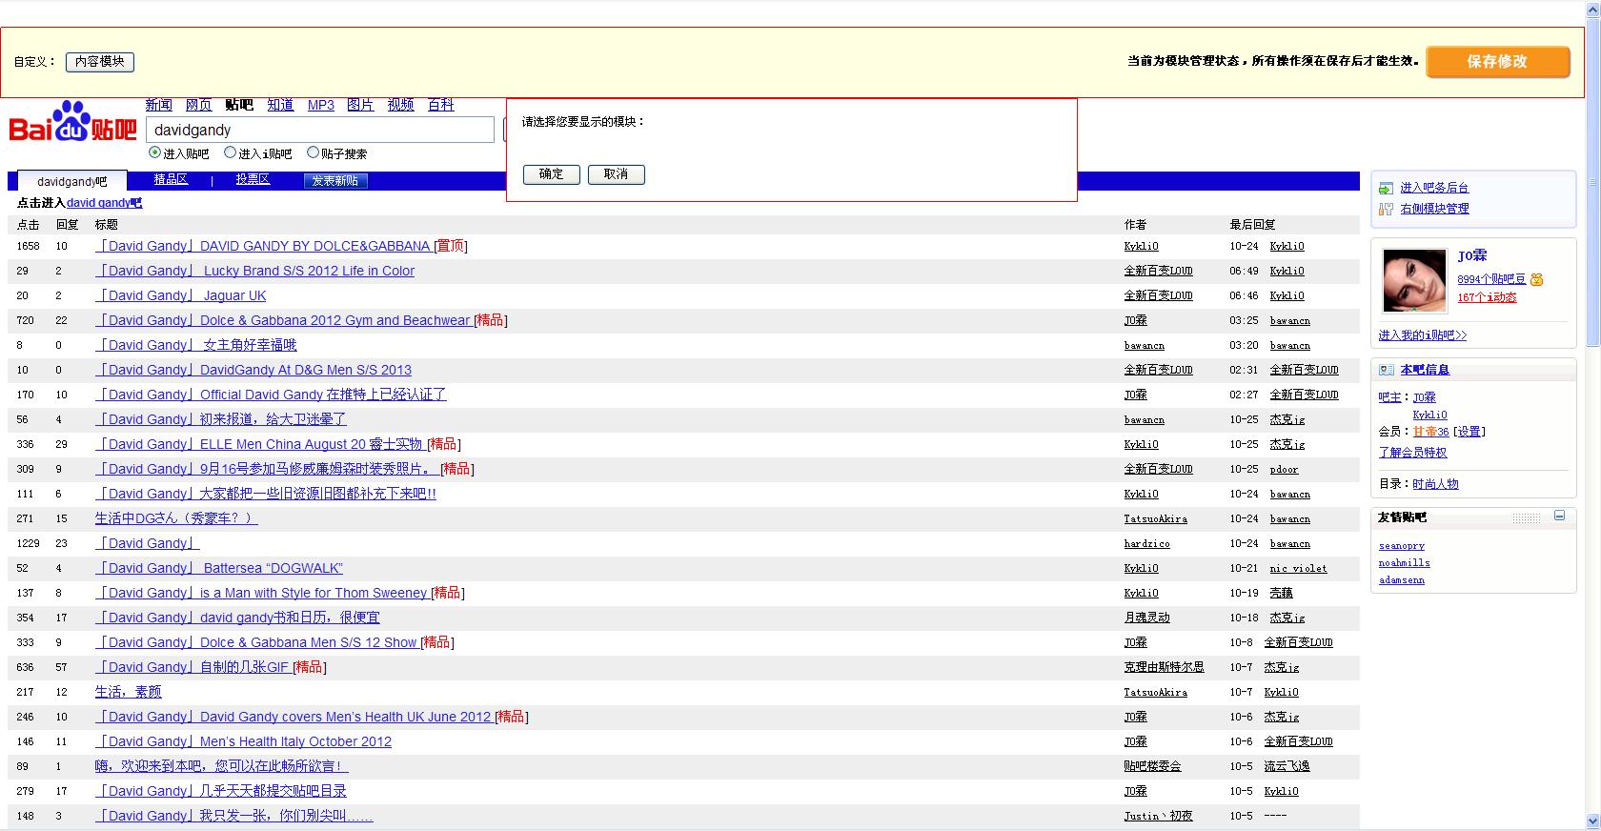Click the 内容模块 customize button
The width and height of the screenshot is (1601, 831).
(100, 62)
